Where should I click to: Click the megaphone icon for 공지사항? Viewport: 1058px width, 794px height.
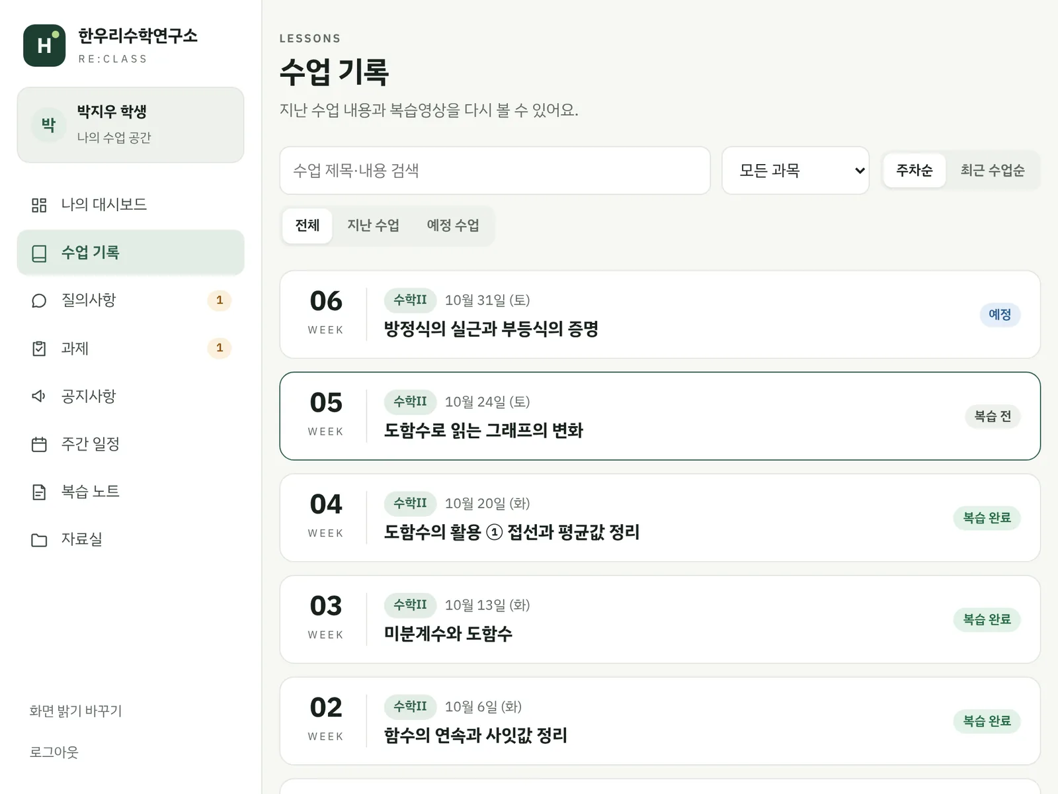tap(39, 396)
